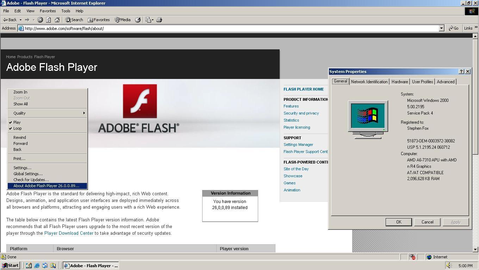Print the page using printer icon

[159, 20]
